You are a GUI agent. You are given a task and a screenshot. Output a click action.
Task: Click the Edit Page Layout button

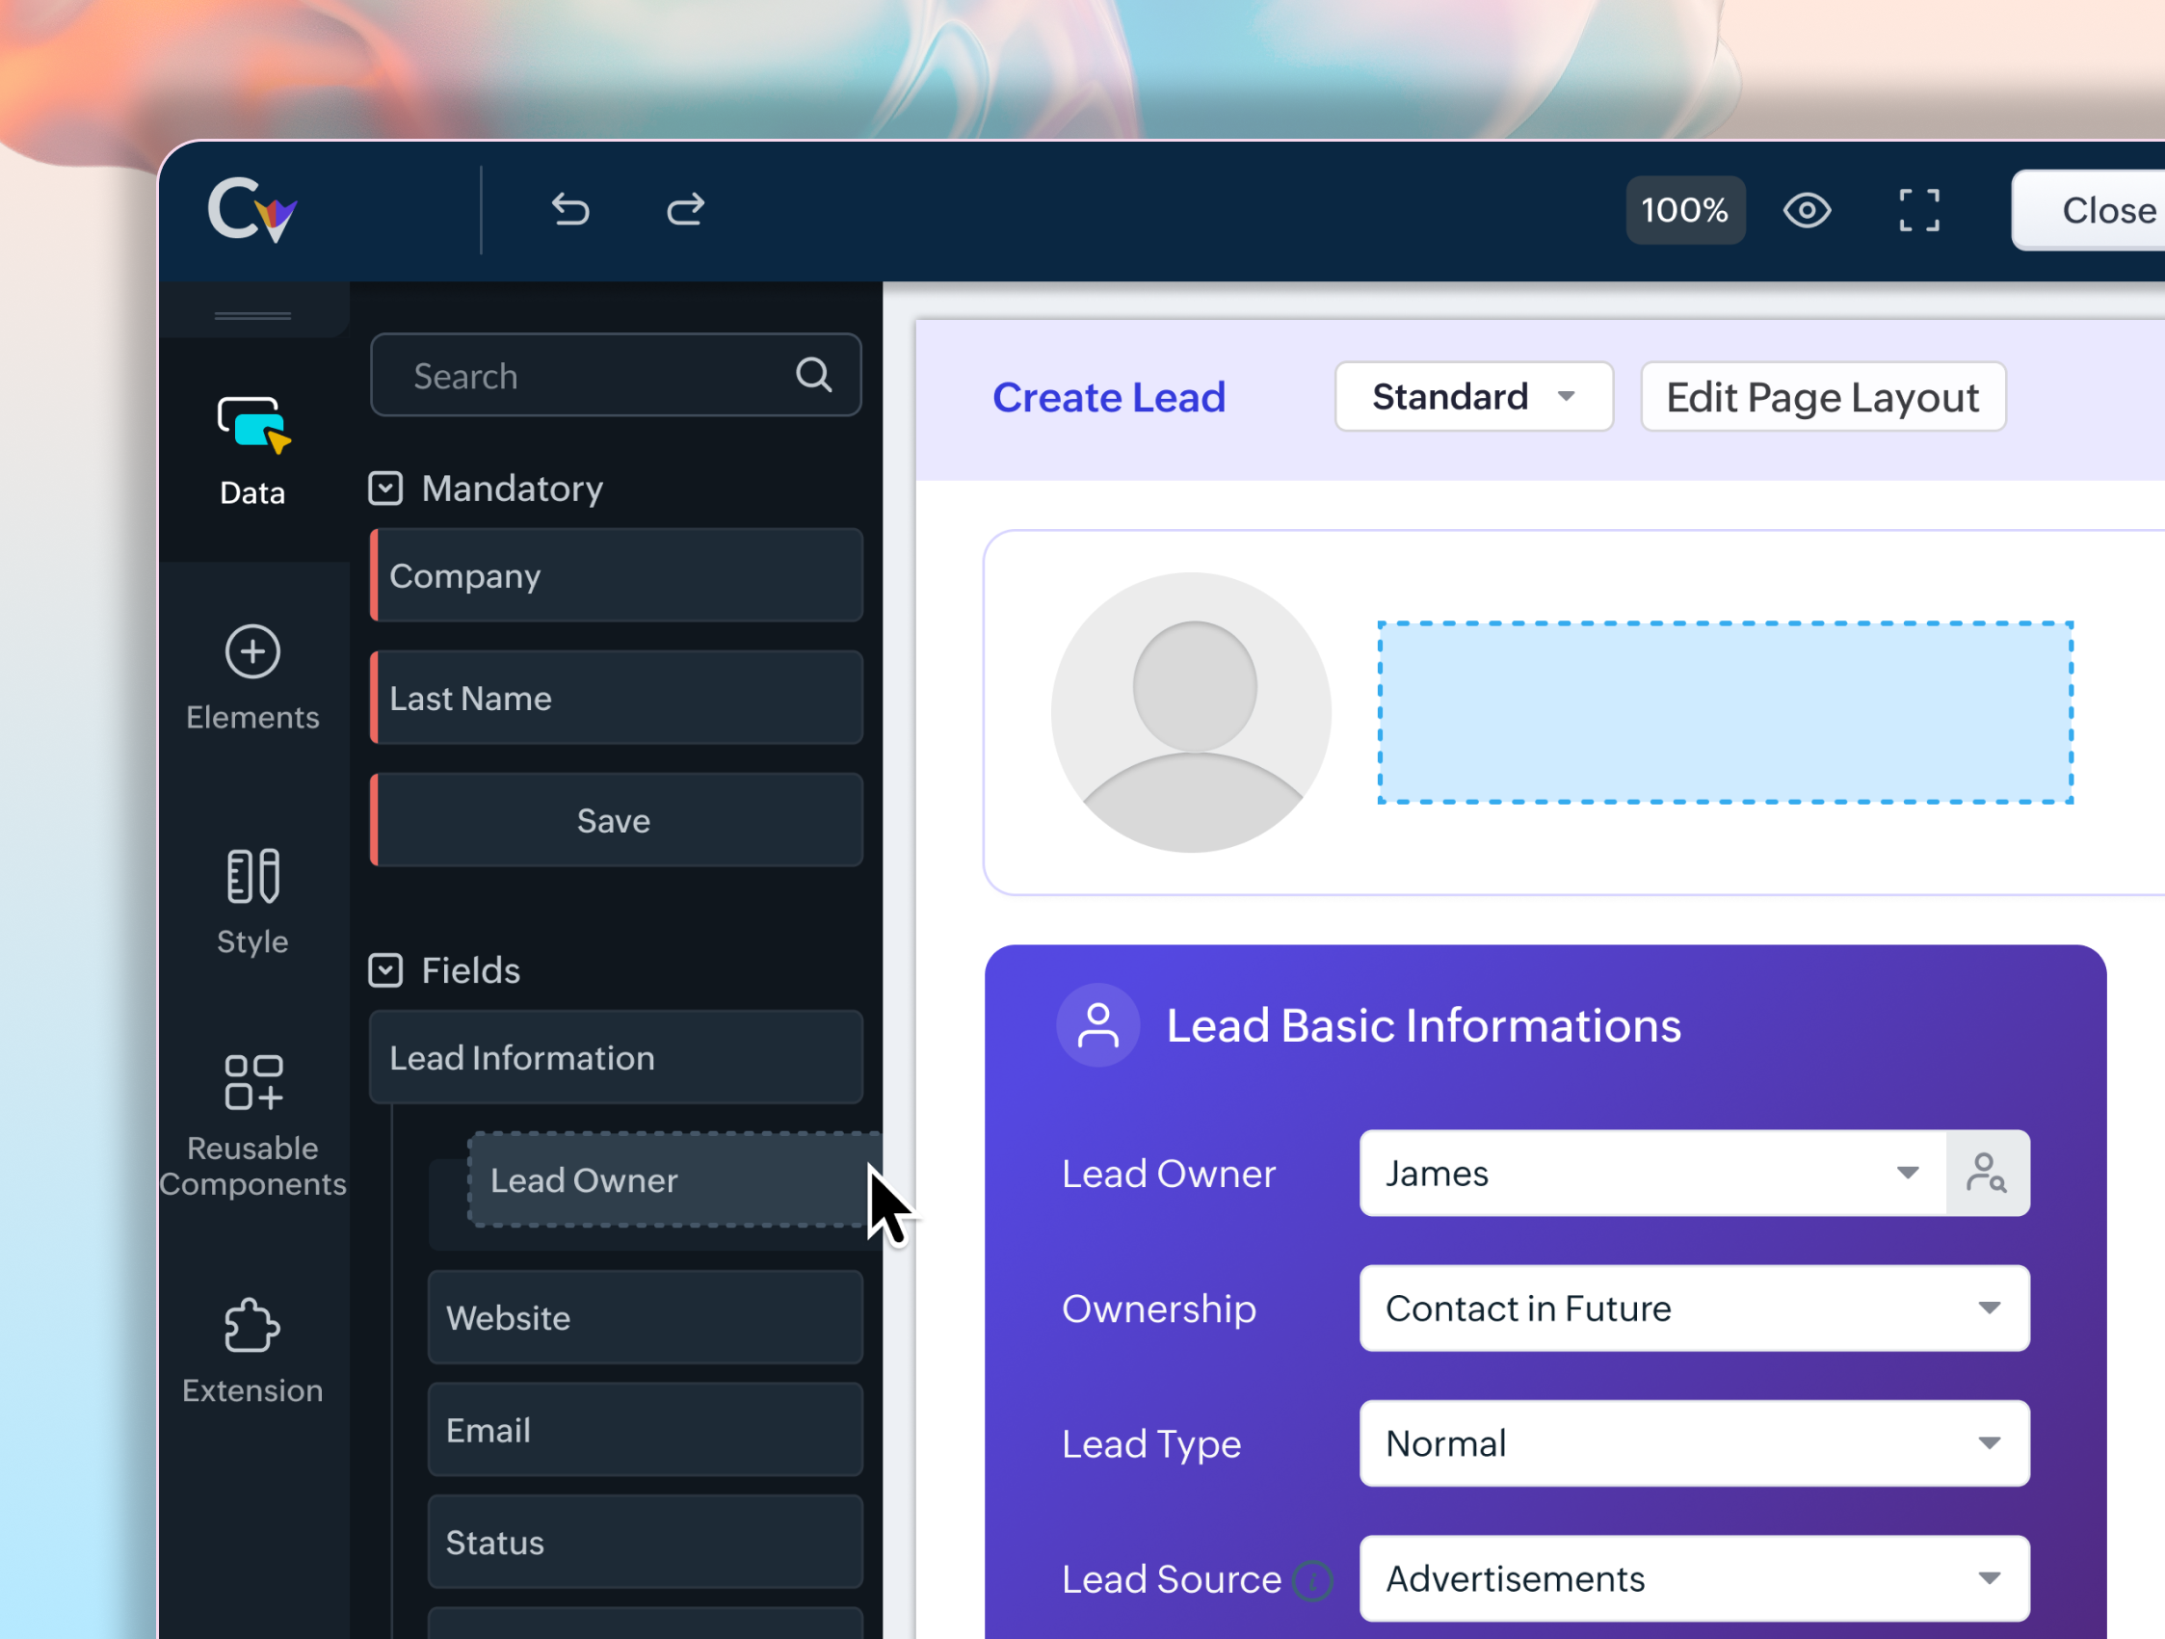coord(1821,396)
